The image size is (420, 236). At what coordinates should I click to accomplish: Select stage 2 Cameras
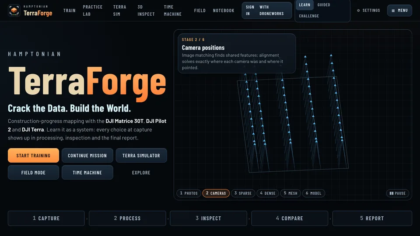(216, 193)
